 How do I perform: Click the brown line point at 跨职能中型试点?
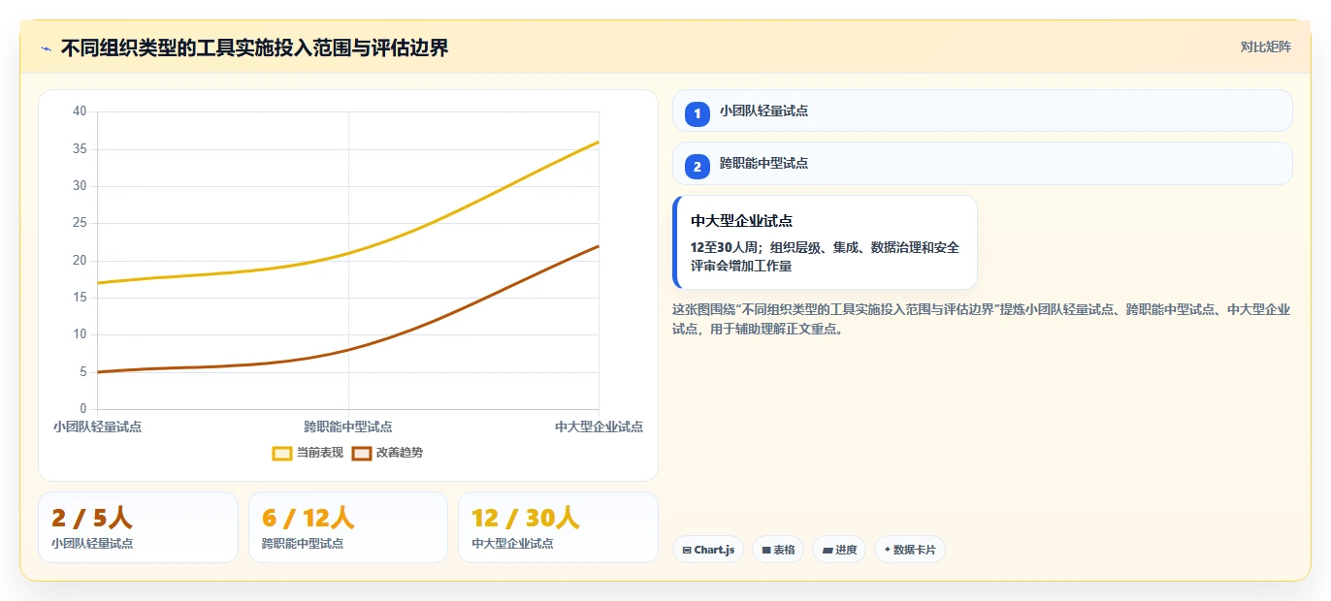point(348,350)
